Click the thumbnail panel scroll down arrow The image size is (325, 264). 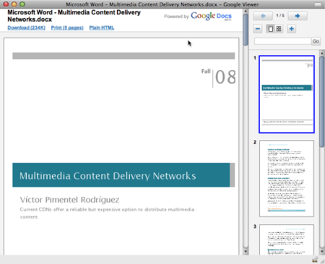click(x=322, y=252)
